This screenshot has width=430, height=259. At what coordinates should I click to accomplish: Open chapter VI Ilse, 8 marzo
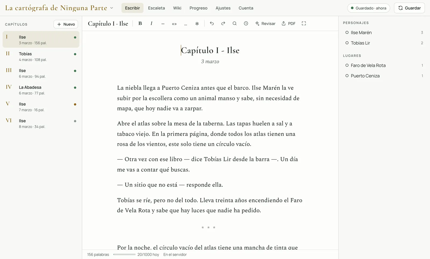41,123
